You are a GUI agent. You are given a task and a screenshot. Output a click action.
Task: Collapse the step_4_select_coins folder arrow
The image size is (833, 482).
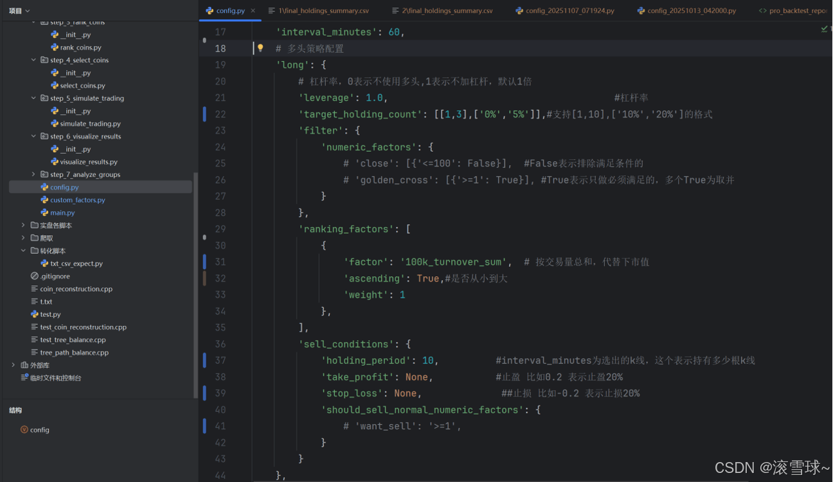pos(34,60)
